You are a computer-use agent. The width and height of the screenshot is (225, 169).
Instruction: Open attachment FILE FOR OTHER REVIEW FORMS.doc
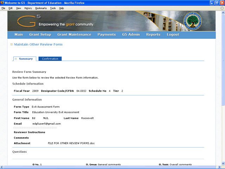(x=71, y=143)
